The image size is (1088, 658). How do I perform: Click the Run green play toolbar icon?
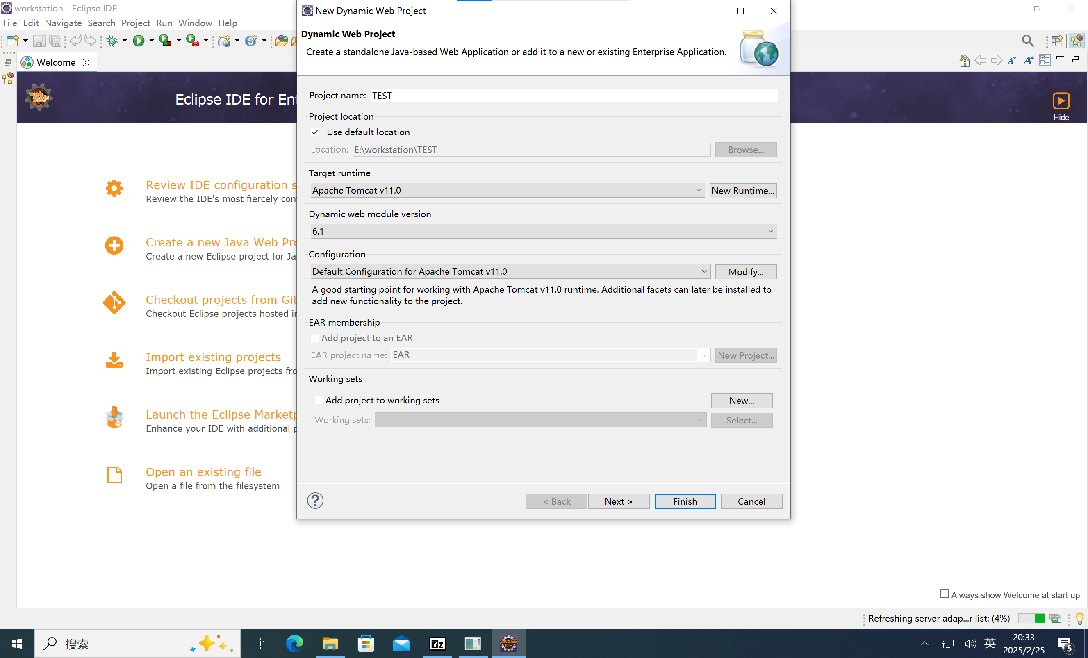click(x=138, y=41)
